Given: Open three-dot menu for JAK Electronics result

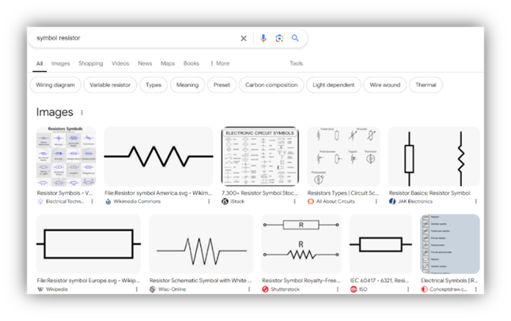Looking at the screenshot, I should [x=476, y=201].
